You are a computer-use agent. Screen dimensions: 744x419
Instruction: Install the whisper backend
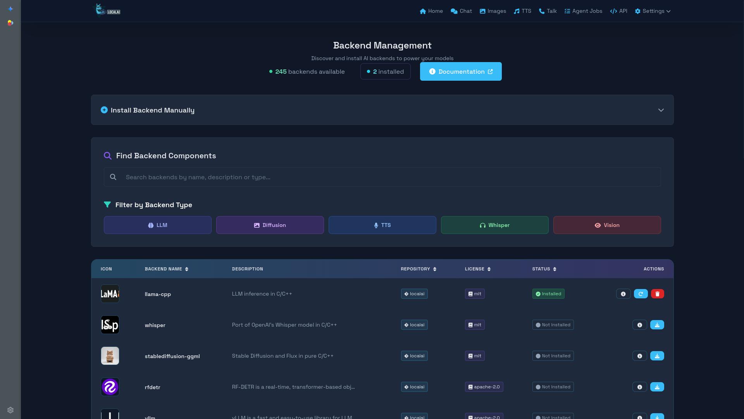[x=657, y=325]
